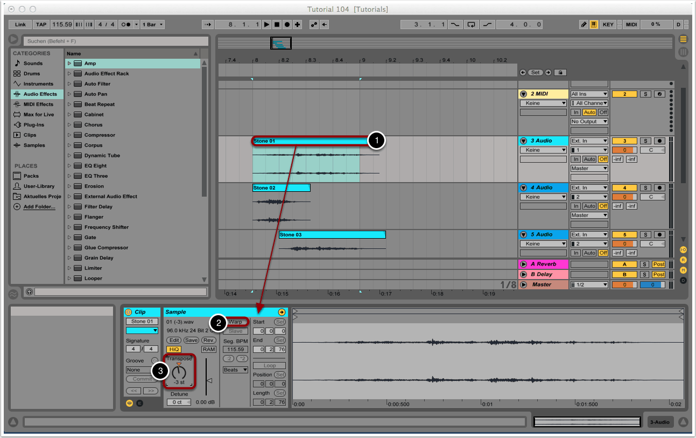Expand the Audio Effect Rack folder
Image resolution: width=696 pixels, height=438 pixels.
(69, 73)
